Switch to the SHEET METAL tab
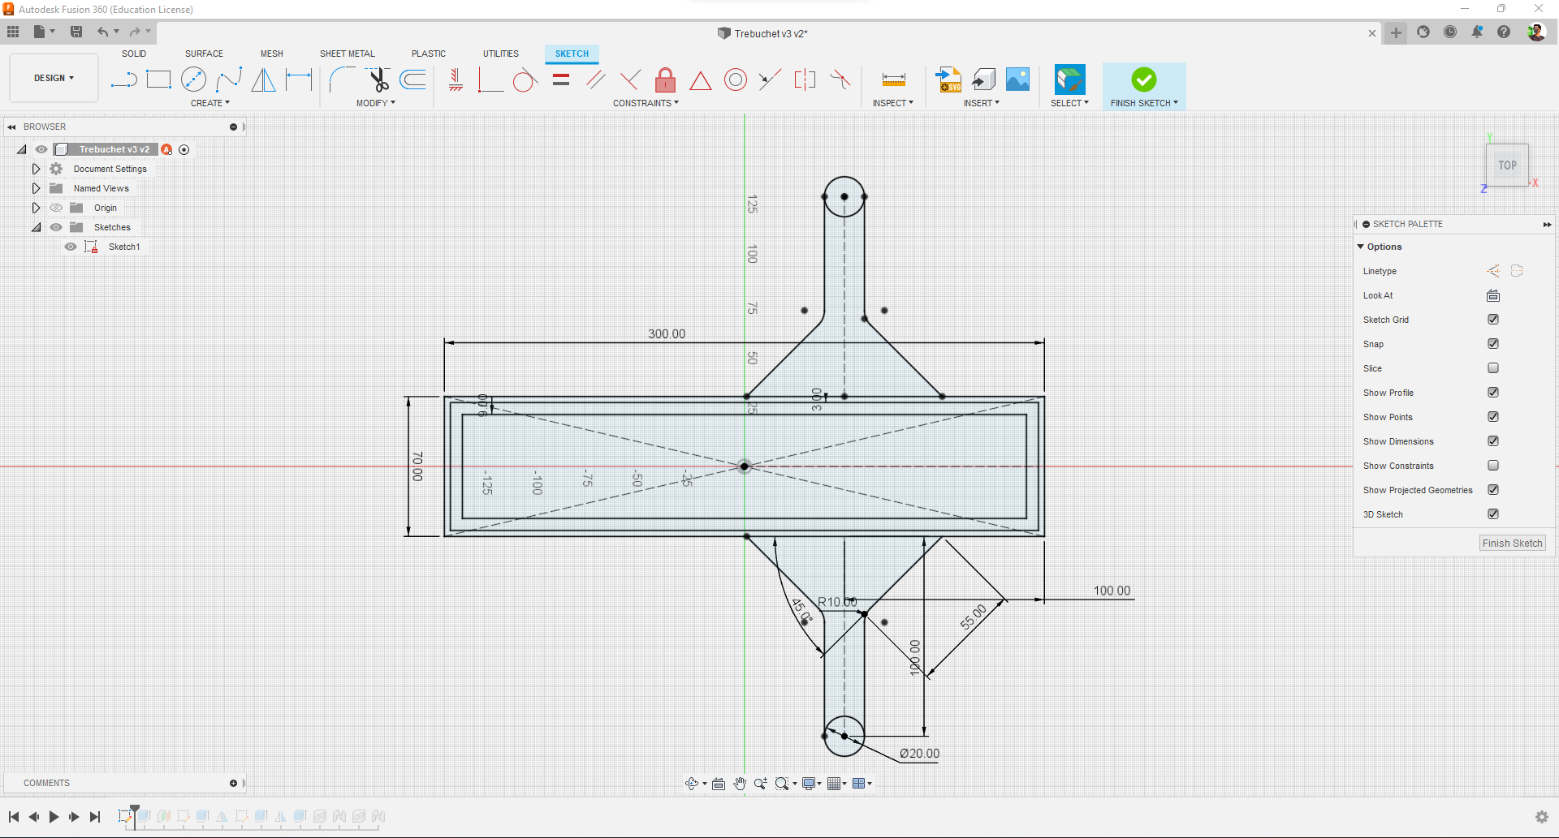This screenshot has width=1559, height=838. point(347,54)
